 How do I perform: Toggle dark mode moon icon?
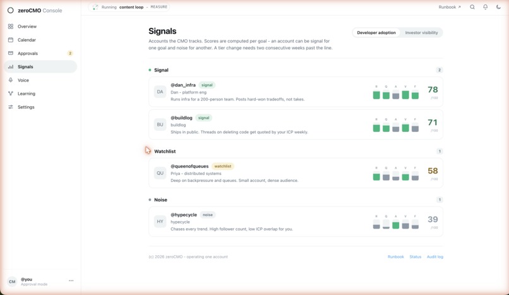coord(498,7)
